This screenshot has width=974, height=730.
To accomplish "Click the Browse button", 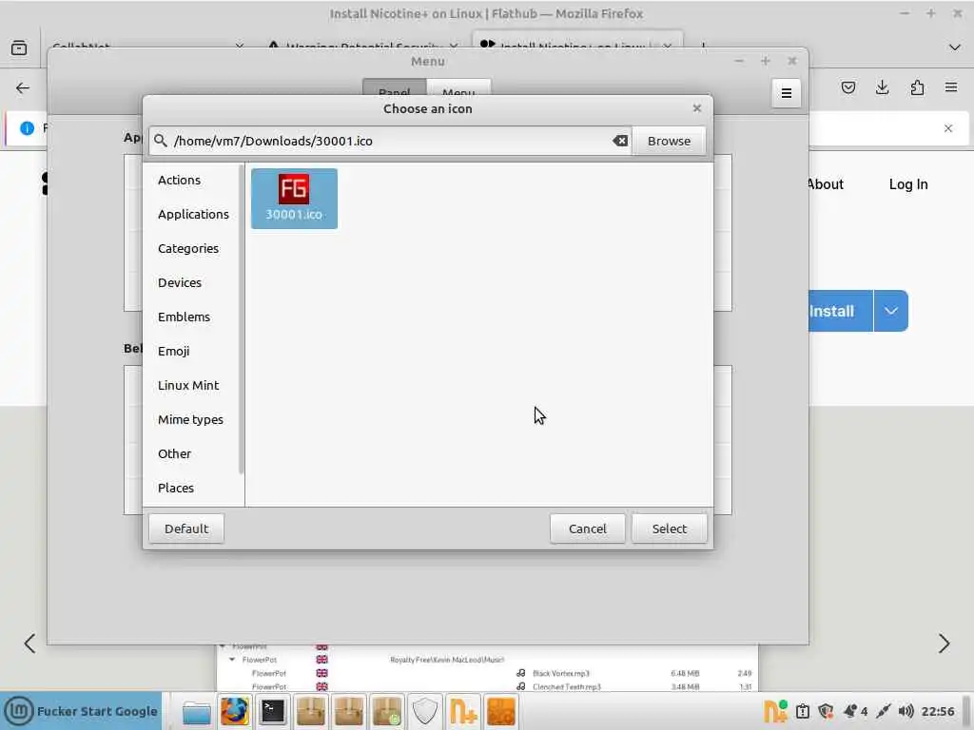I will 669,141.
